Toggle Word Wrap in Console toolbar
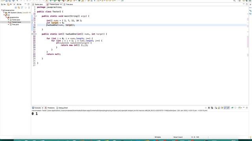The image size is (252, 141). coord(222,108)
